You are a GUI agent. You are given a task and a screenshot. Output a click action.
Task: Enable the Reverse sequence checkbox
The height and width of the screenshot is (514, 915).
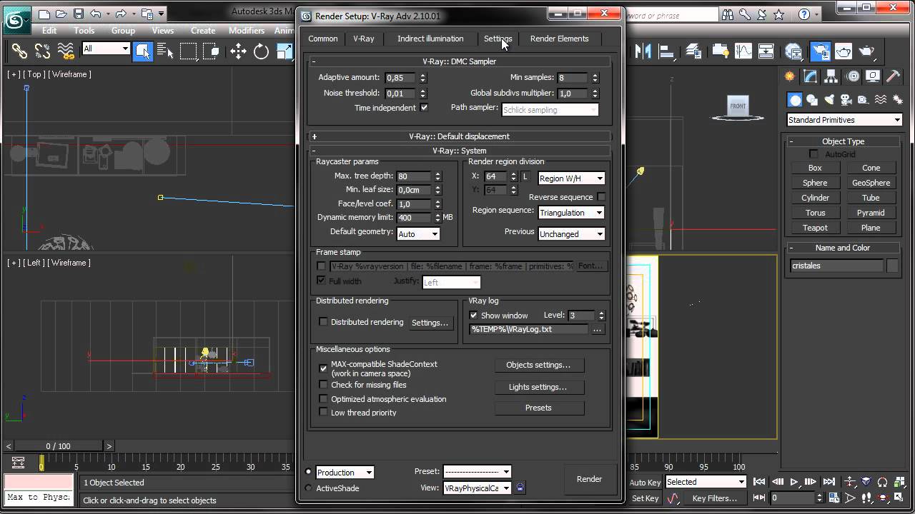click(x=601, y=197)
